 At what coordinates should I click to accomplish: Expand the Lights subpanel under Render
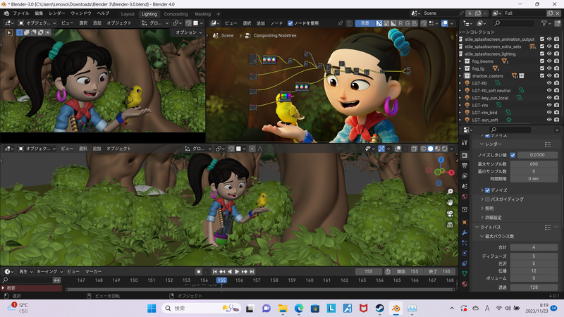pos(482,208)
